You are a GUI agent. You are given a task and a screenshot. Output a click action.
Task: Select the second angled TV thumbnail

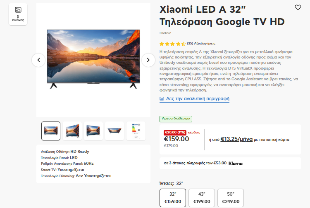click(x=72, y=131)
